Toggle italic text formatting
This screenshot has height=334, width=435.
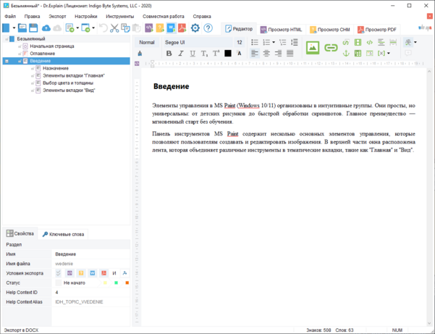click(181, 54)
